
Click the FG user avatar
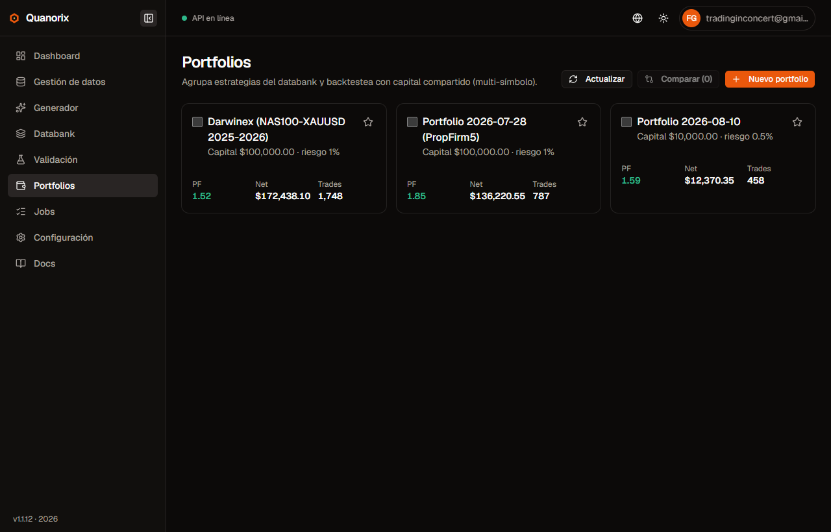[691, 18]
